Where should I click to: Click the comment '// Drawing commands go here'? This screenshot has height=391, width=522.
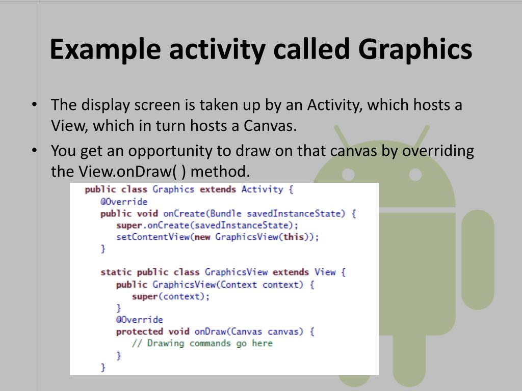pyautogui.click(x=202, y=344)
